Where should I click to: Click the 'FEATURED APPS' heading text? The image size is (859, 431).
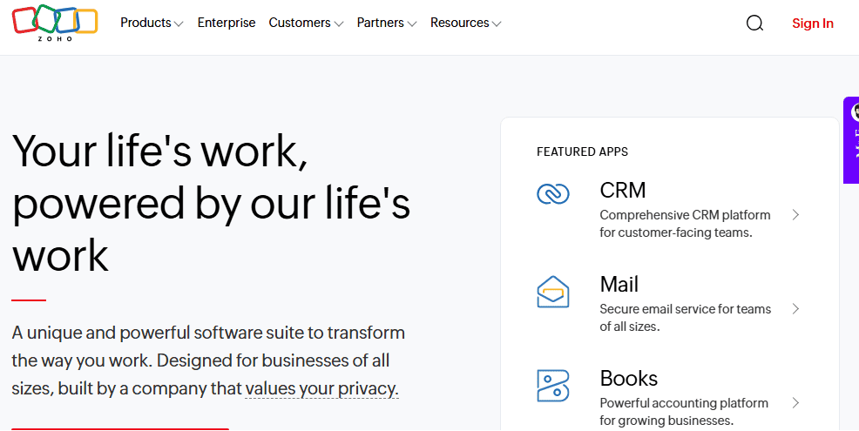[582, 152]
